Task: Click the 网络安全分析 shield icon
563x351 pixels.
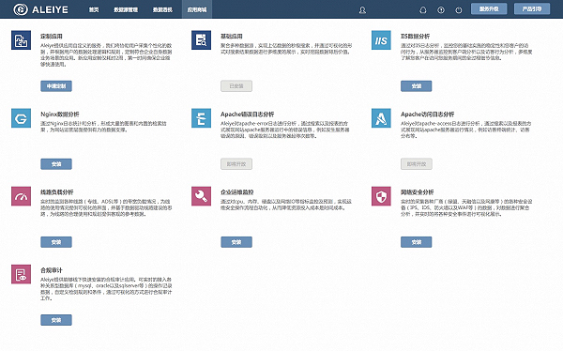Action: tap(381, 196)
